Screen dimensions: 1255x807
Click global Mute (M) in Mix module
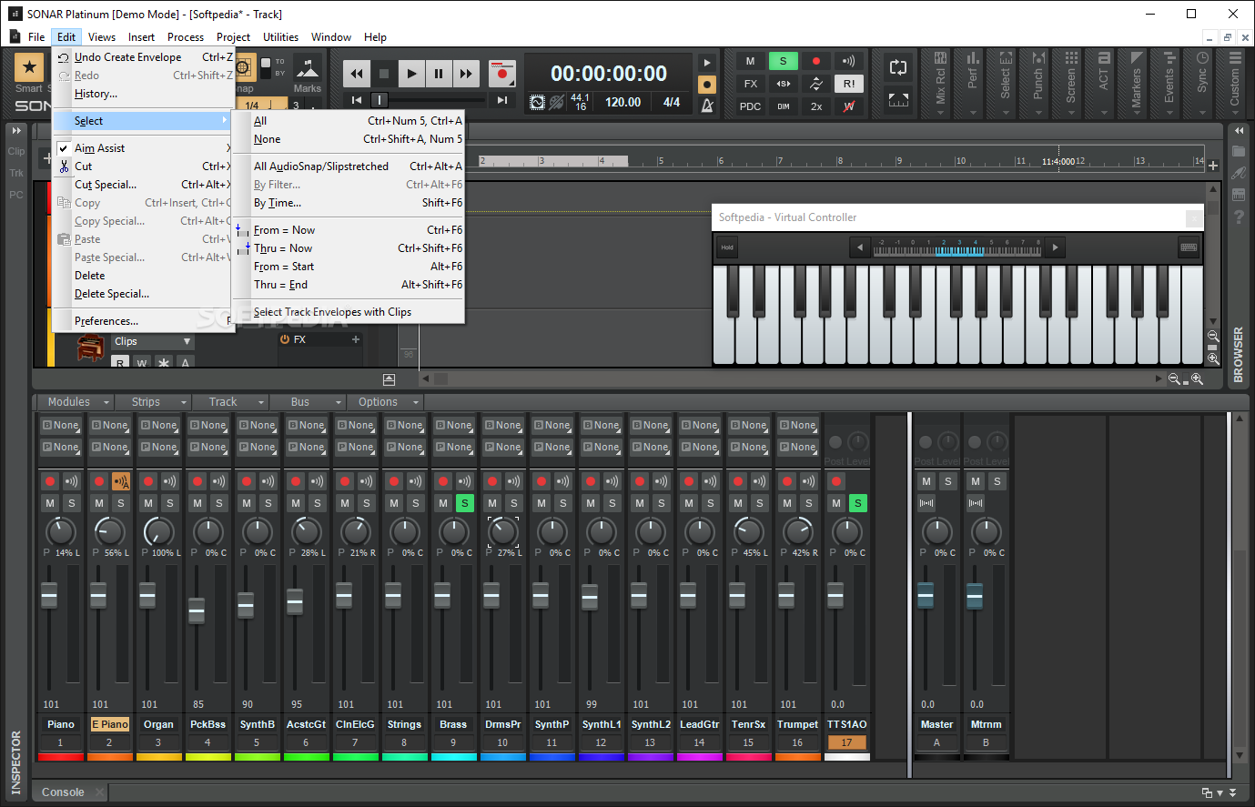(x=750, y=61)
